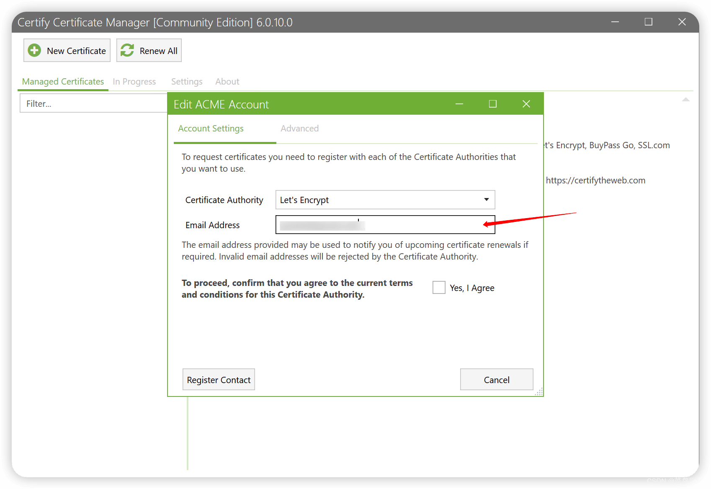
Task: Click the Email Address input field
Action: 385,225
